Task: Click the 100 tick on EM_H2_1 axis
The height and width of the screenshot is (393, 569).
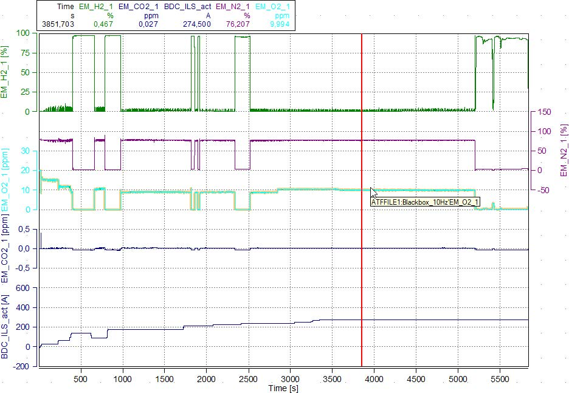Action: pyautogui.click(x=24, y=33)
